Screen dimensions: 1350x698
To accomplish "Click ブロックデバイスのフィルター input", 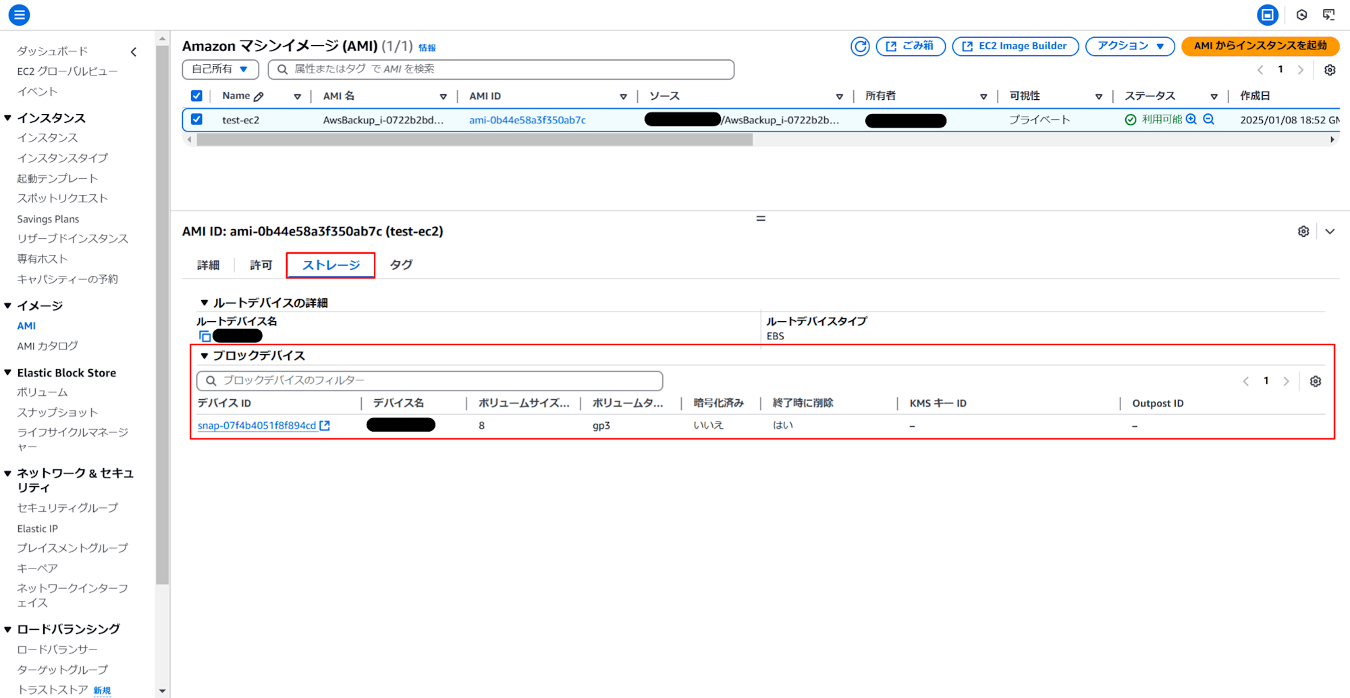I will tap(429, 380).
